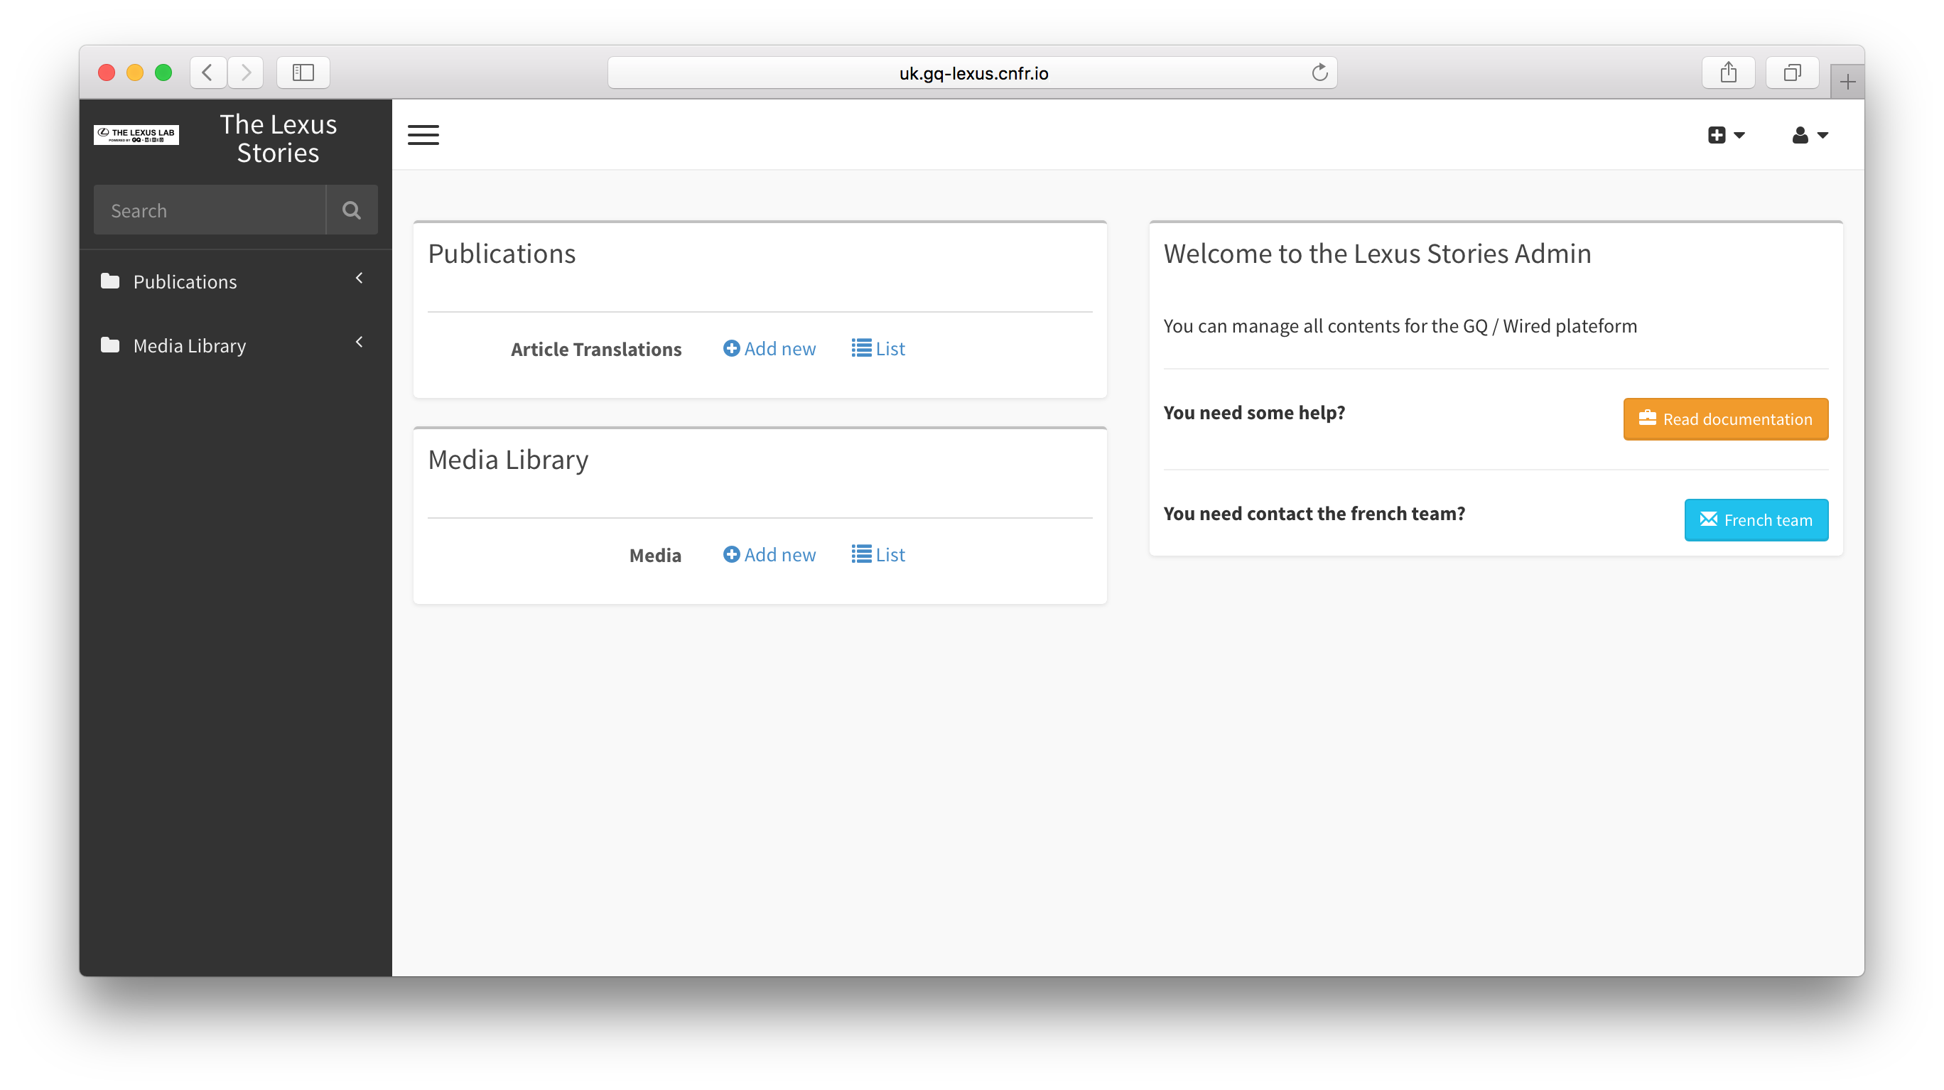Open the plus add-new dropdown

[1726, 135]
